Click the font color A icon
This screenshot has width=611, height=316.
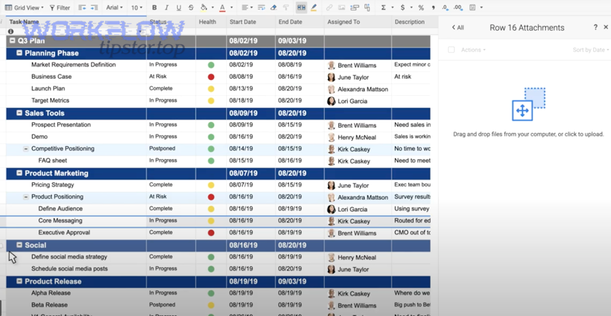pyautogui.click(x=222, y=7)
